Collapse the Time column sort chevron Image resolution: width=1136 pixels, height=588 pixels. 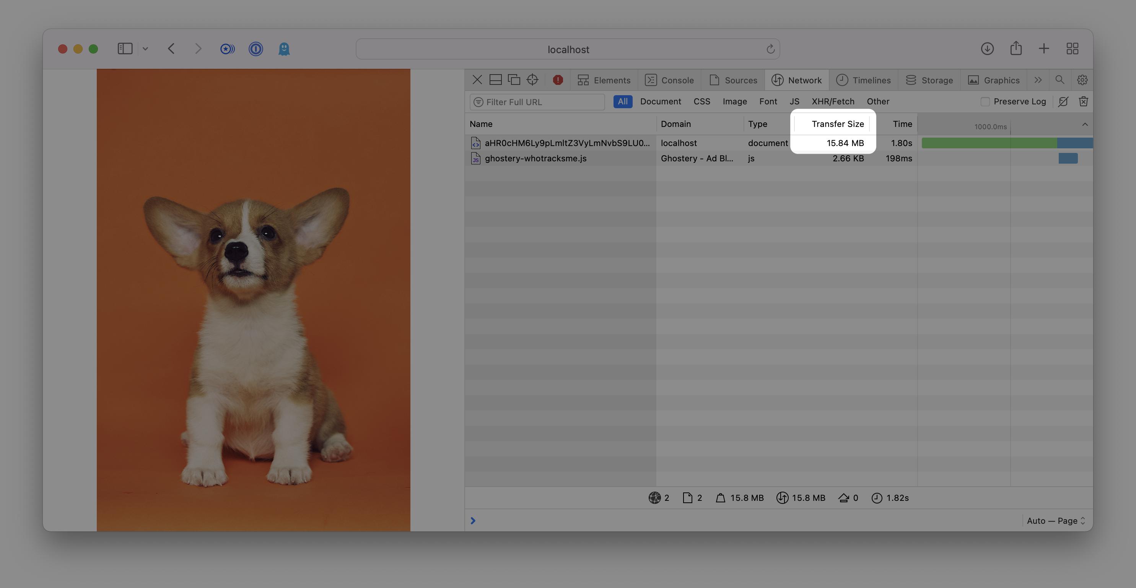click(1085, 124)
